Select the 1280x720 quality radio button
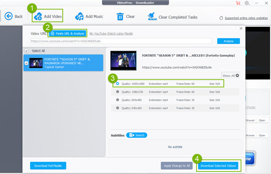This screenshot has width=271, height=174. tap(117, 92)
